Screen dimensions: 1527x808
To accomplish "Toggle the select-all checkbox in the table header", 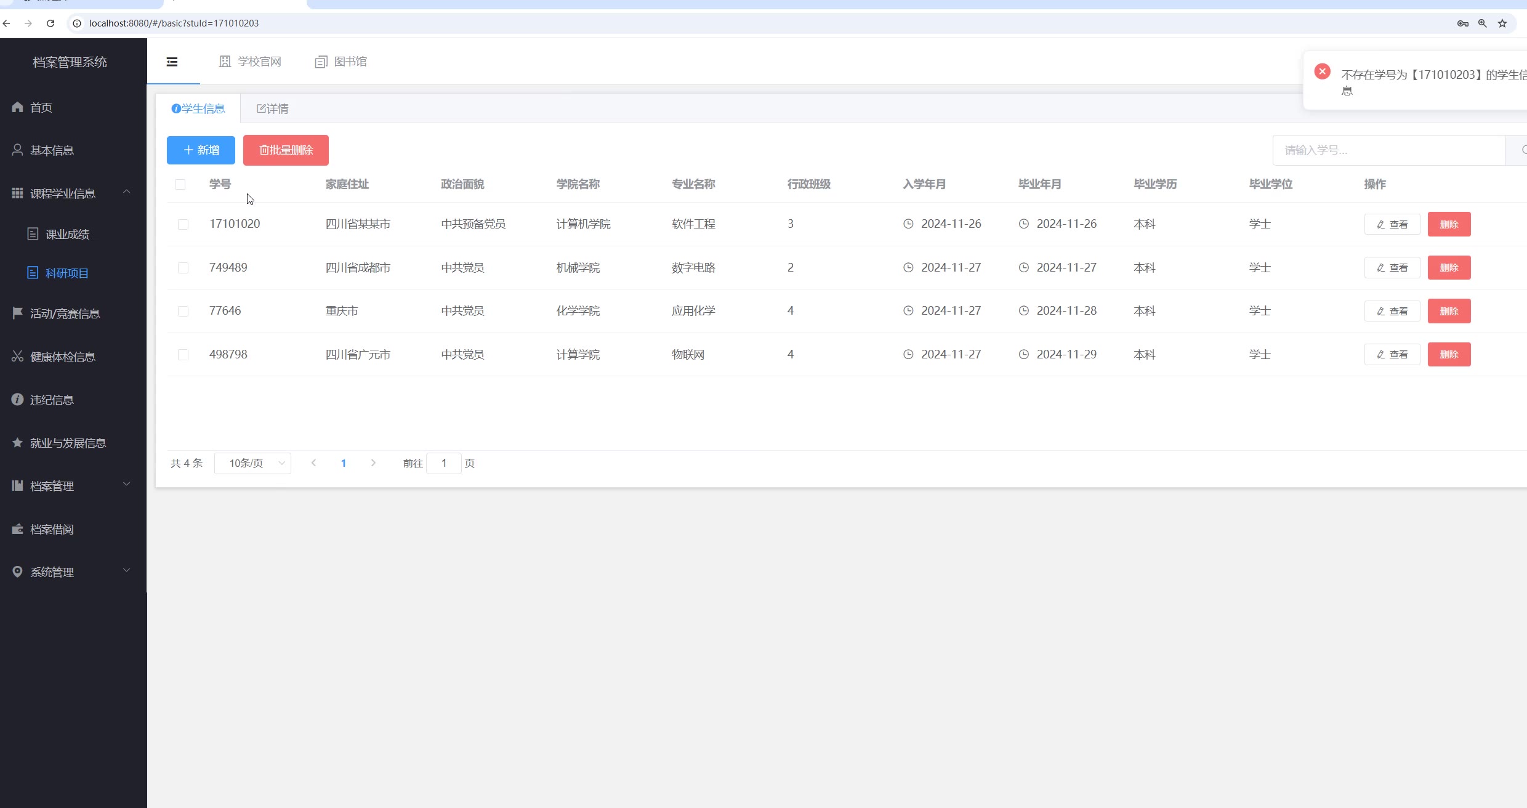I will tap(180, 184).
